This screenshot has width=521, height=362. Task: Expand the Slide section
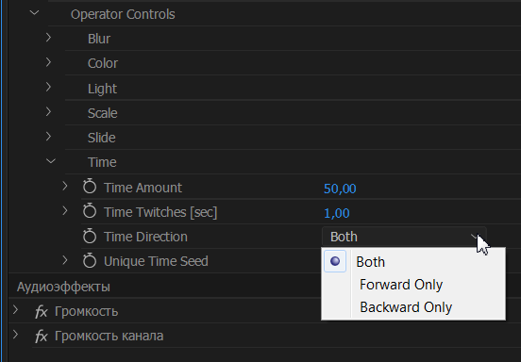click(x=48, y=137)
